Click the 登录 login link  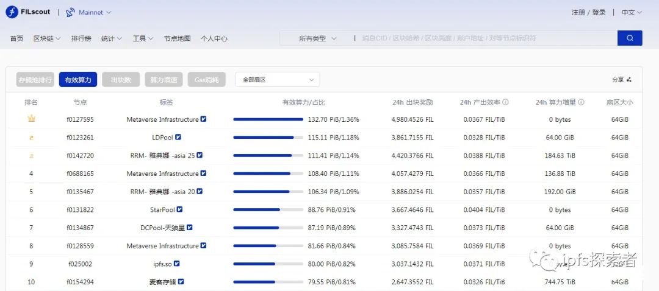(x=599, y=13)
